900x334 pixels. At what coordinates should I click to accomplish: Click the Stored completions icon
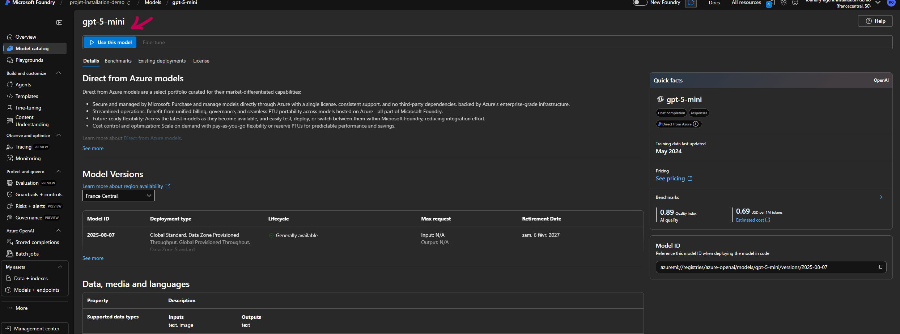[10, 242]
